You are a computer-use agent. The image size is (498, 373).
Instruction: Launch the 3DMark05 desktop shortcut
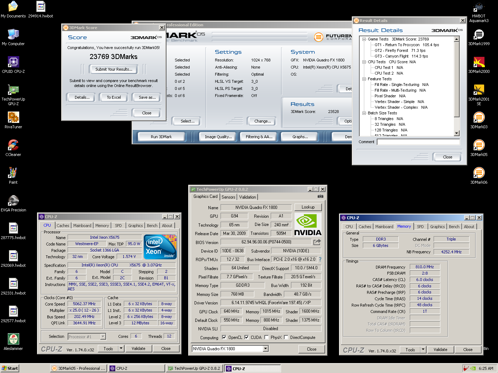tap(479, 148)
